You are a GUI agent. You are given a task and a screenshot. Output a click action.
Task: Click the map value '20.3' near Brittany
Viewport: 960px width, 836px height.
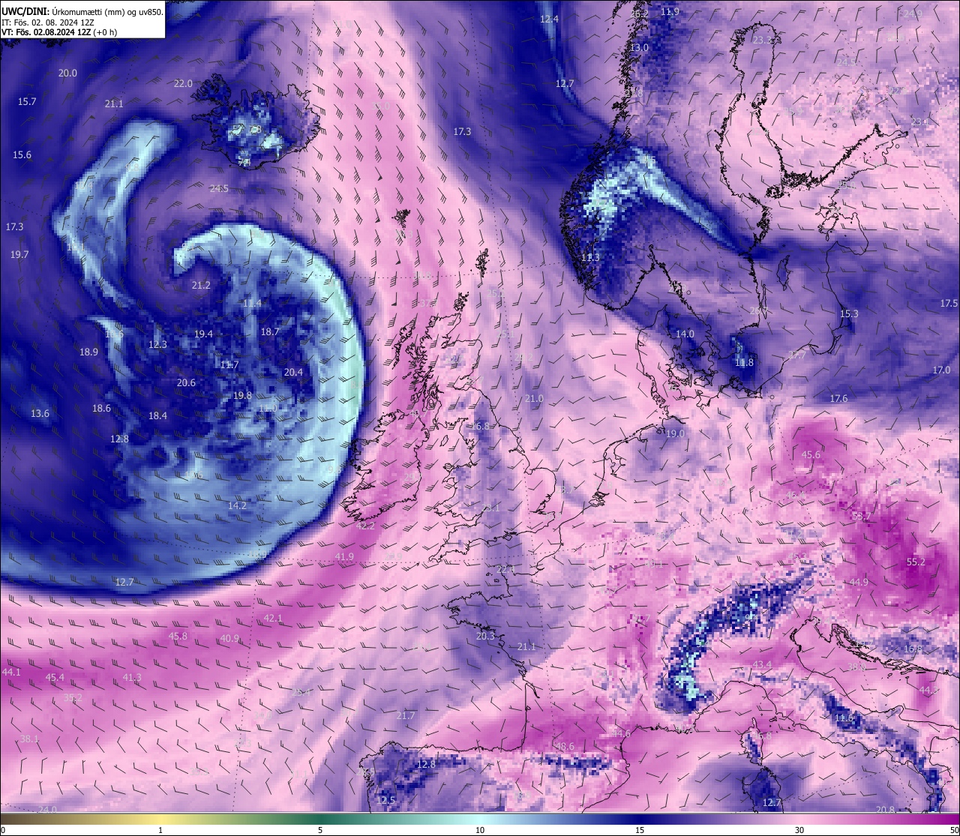pos(485,636)
